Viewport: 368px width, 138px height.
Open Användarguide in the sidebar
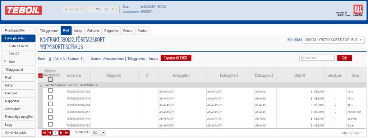click(x=18, y=132)
